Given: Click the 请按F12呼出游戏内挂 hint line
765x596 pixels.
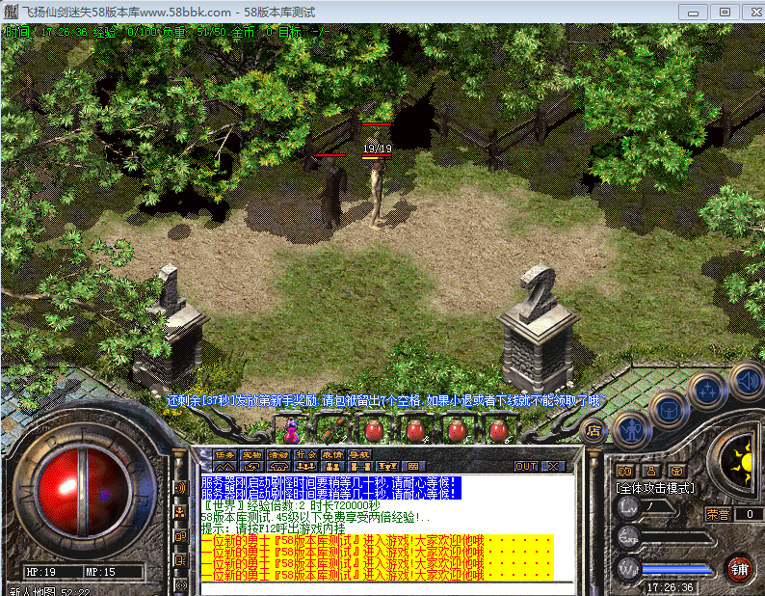Looking at the screenshot, I should pos(274,528).
